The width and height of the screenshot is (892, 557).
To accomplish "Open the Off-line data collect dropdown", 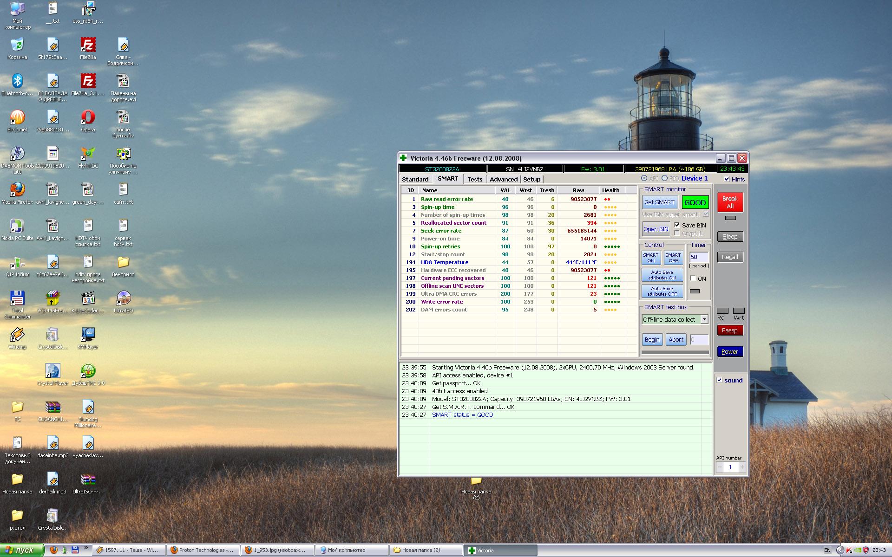I will pos(704,319).
